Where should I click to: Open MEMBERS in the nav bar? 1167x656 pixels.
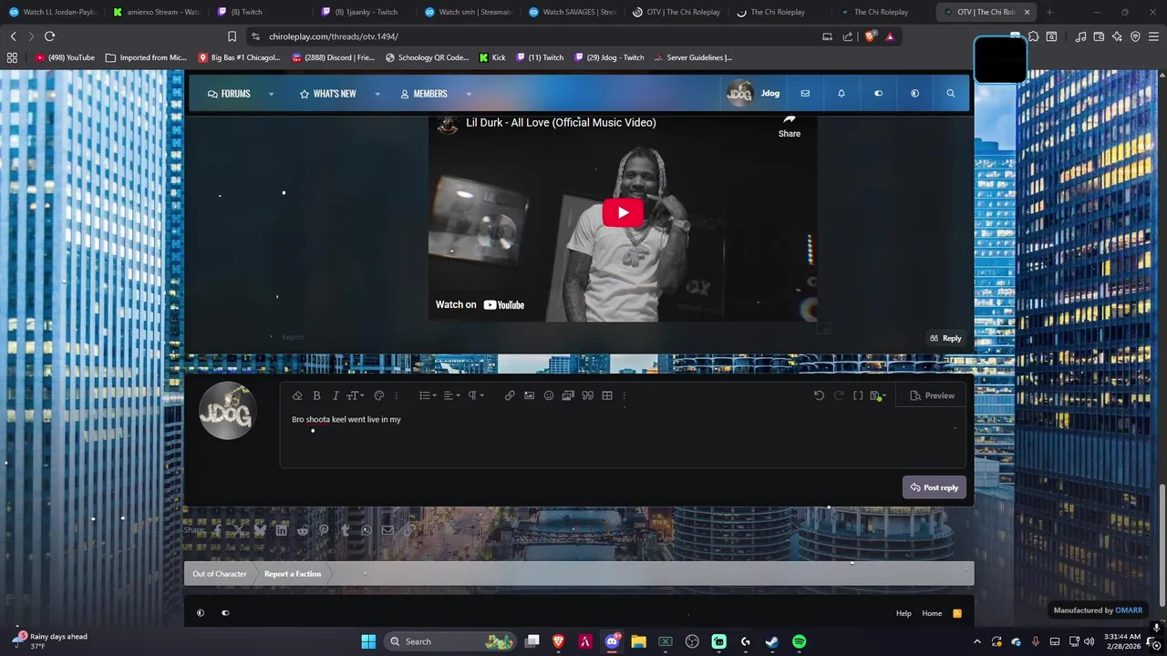pyautogui.click(x=423, y=93)
